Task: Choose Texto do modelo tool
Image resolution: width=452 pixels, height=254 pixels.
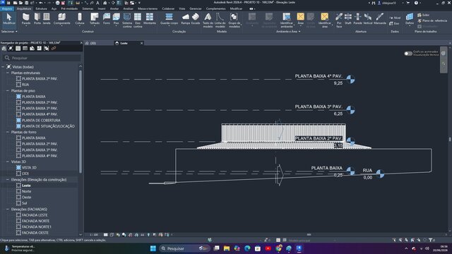Action: click(208, 20)
